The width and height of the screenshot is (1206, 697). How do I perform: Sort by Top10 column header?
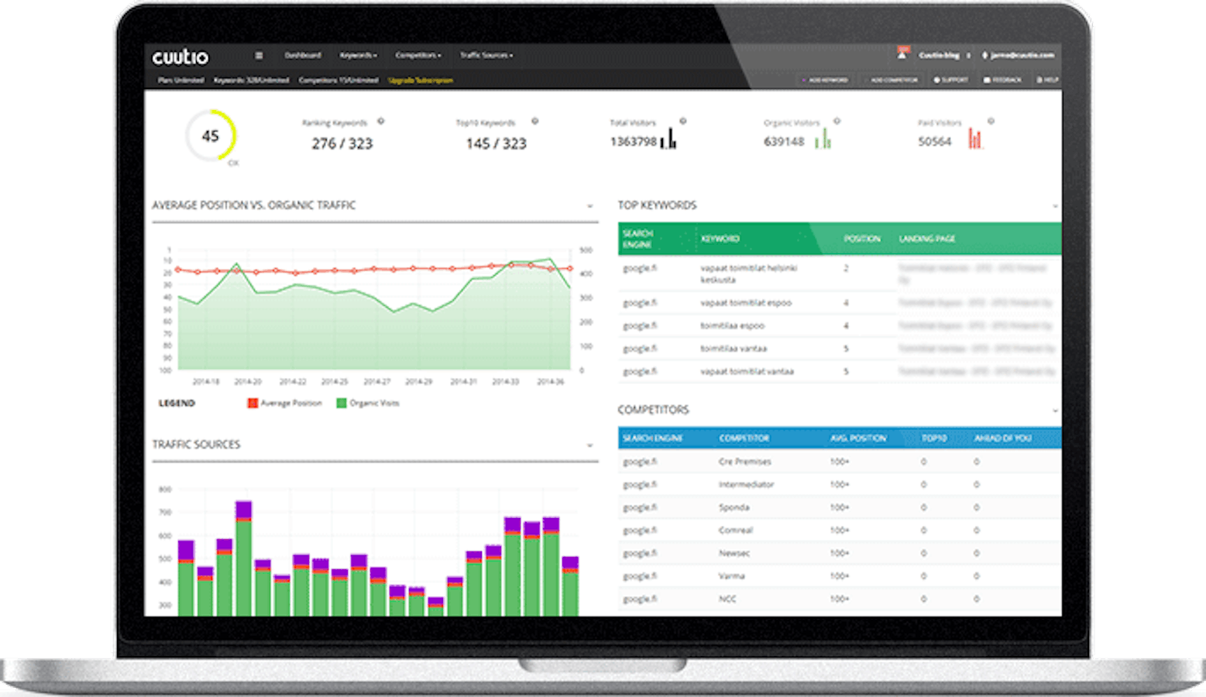point(934,438)
